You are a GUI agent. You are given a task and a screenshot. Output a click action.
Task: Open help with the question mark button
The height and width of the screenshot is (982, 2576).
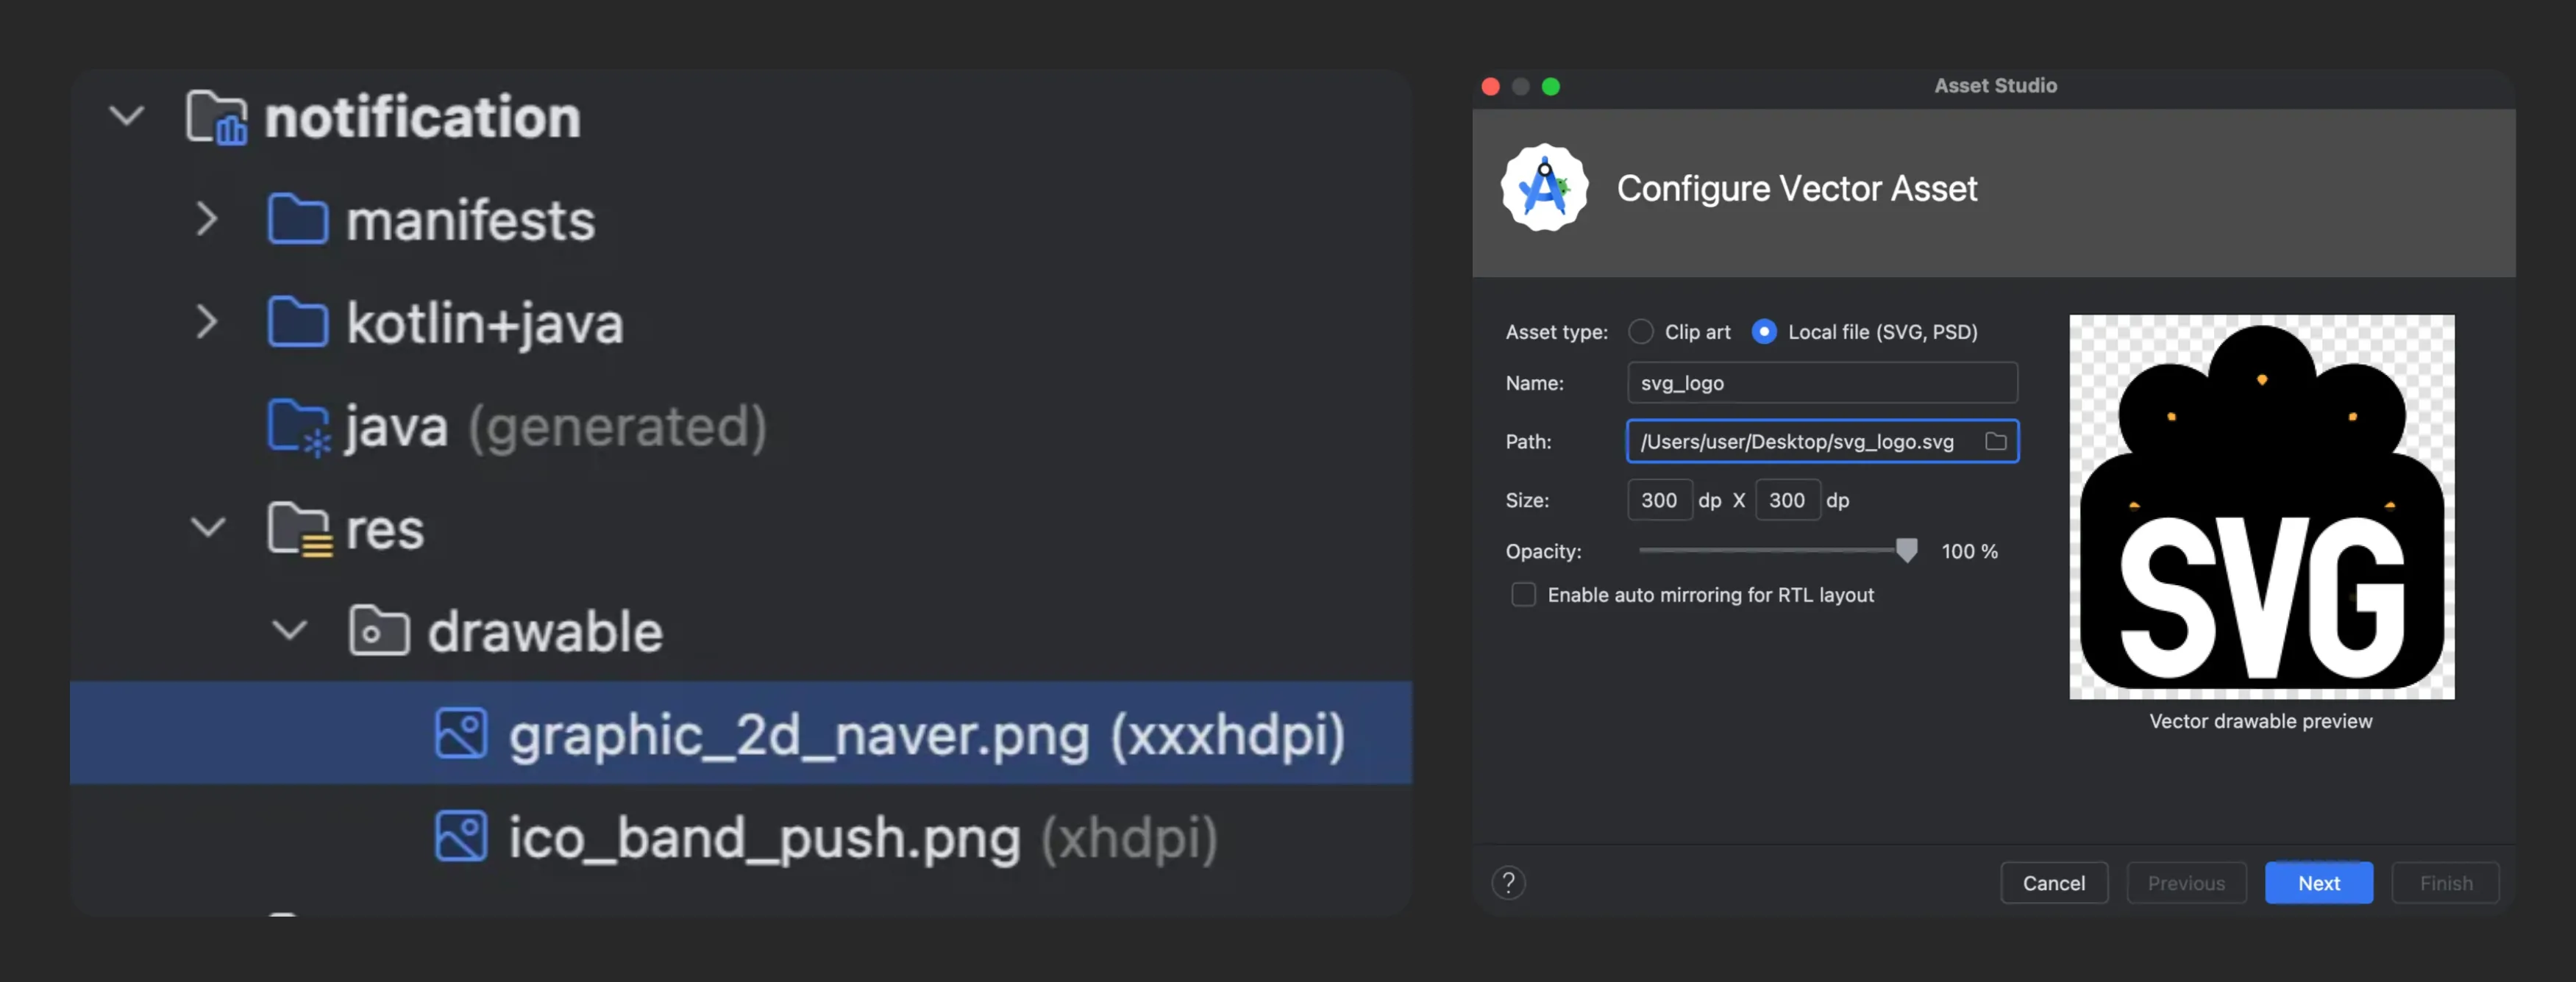pyautogui.click(x=1508, y=882)
